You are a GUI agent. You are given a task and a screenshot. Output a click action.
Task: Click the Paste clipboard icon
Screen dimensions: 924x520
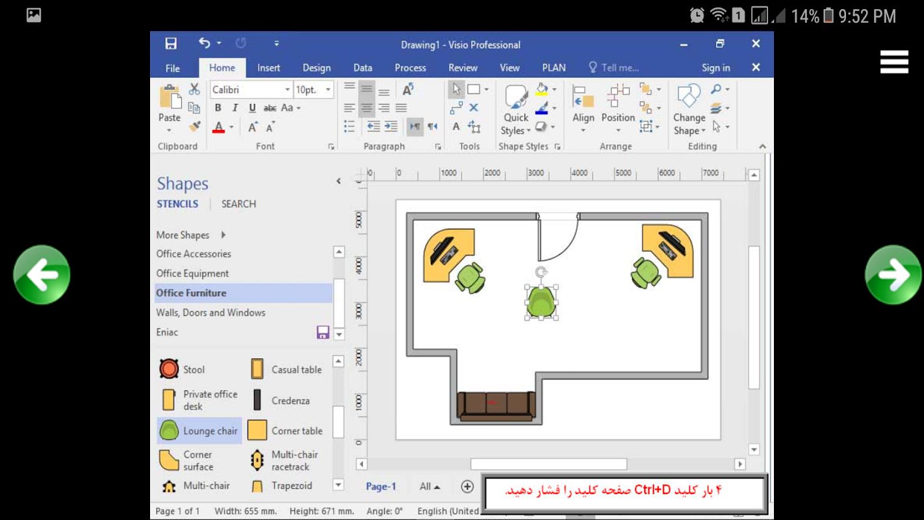[170, 97]
